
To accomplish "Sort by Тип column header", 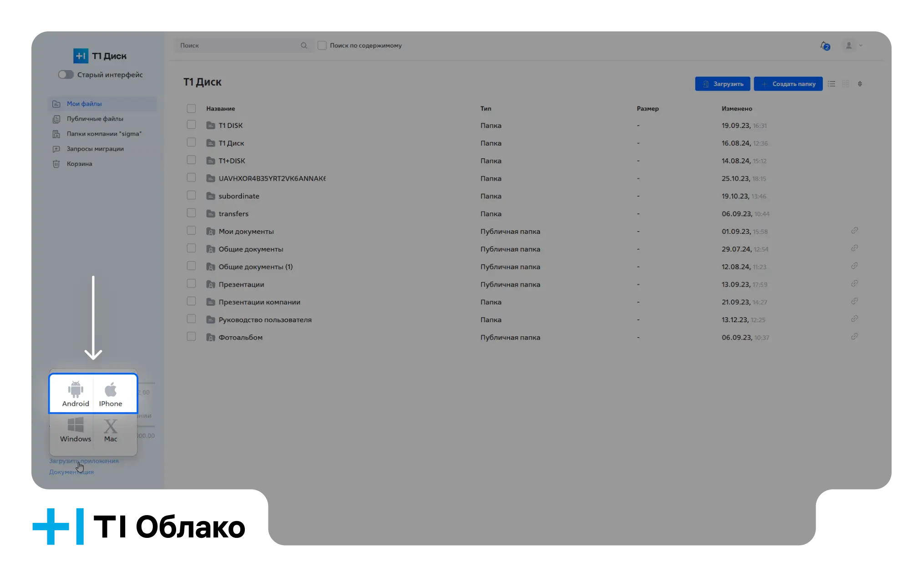I will click(486, 109).
